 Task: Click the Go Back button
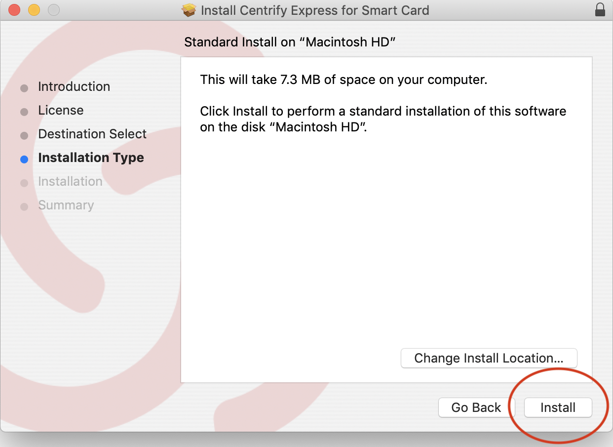[x=476, y=407]
